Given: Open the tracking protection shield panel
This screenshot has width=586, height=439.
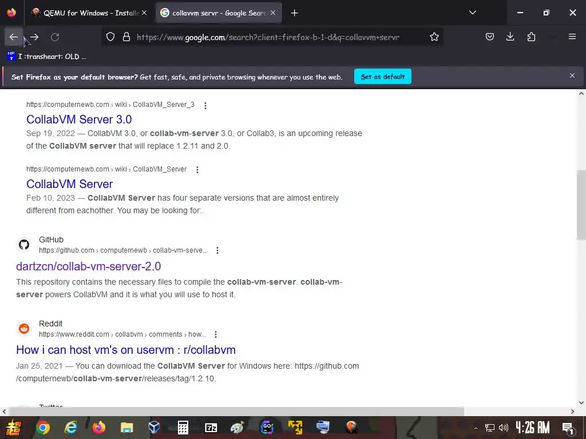Looking at the screenshot, I should (110, 37).
